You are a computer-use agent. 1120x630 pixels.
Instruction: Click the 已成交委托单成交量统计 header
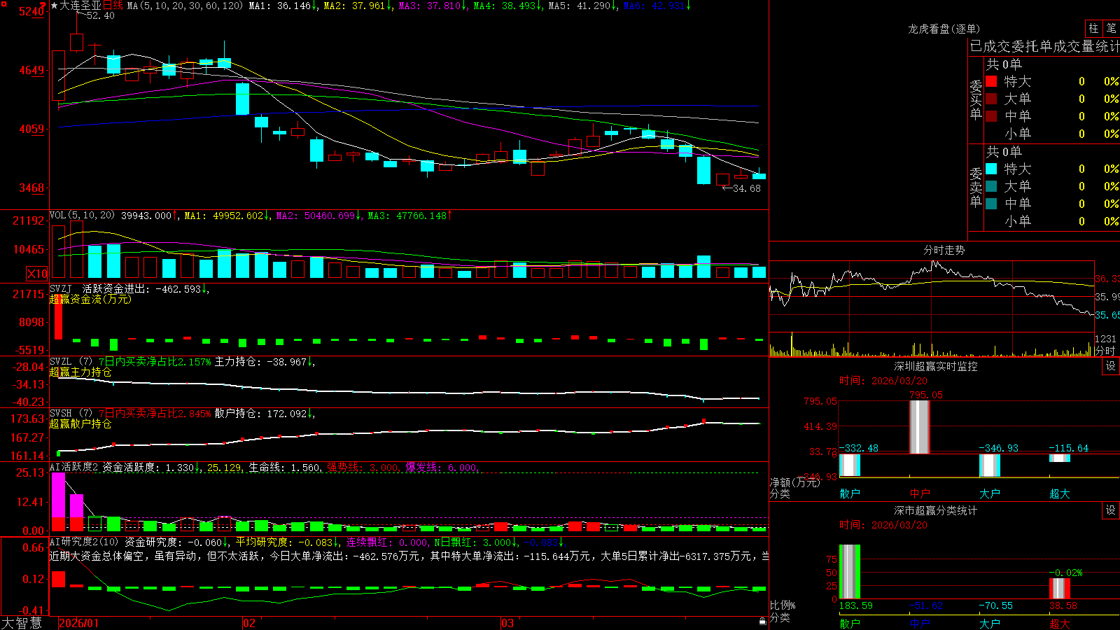[x=1044, y=46]
